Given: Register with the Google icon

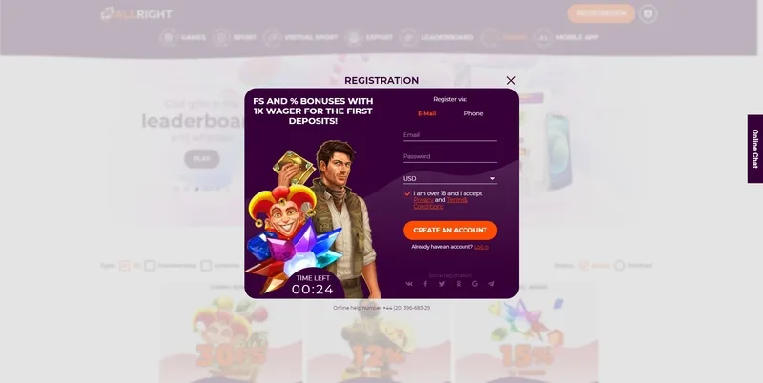Looking at the screenshot, I should click(475, 284).
